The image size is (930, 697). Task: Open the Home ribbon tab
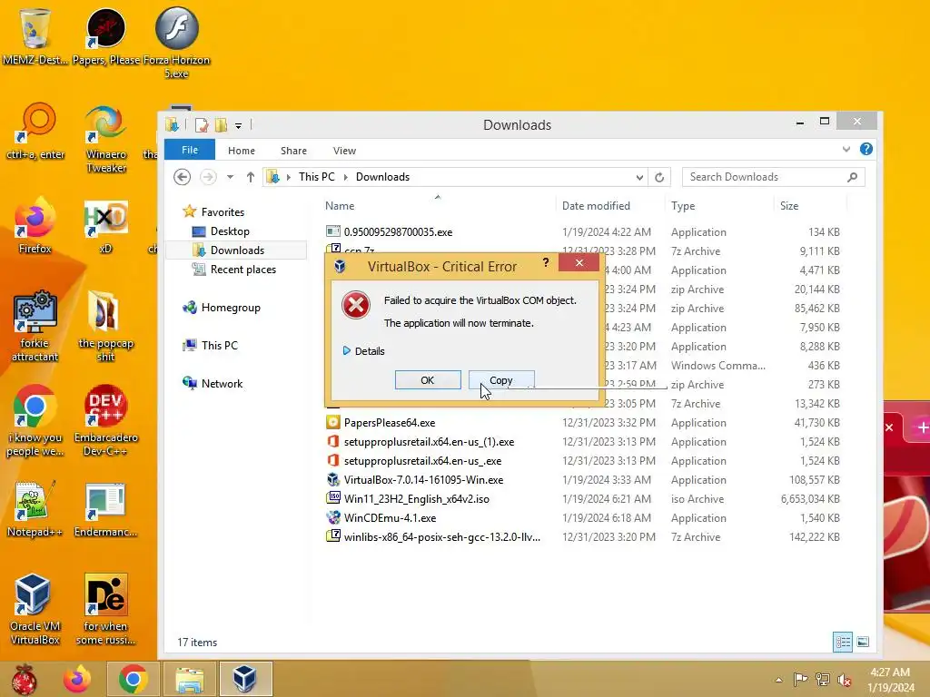242,151
